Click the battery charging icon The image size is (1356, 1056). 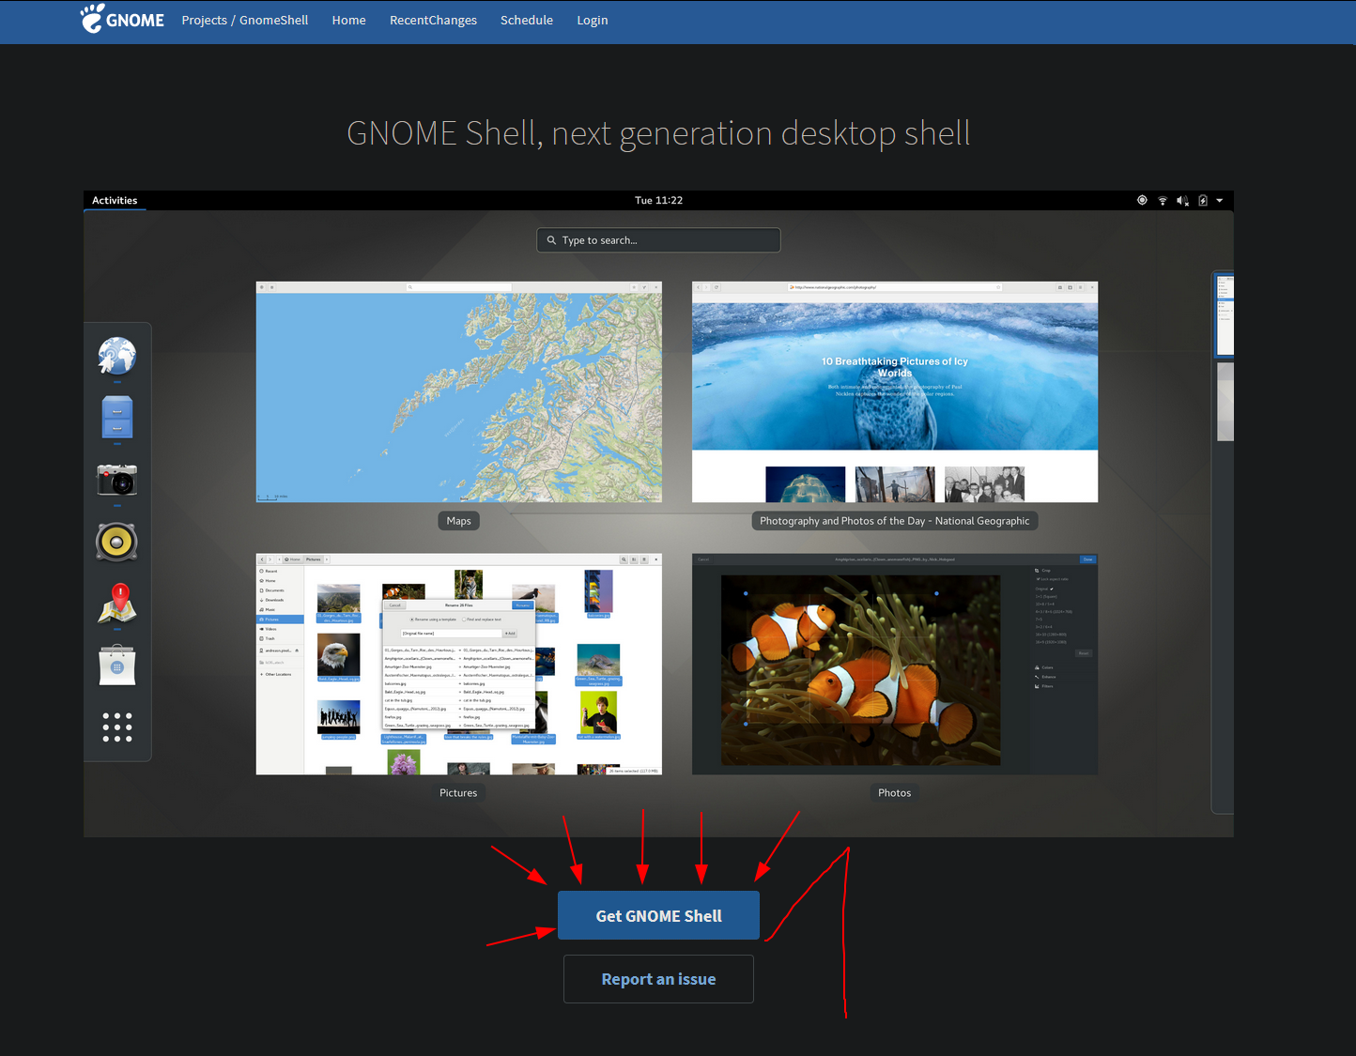[x=1203, y=200]
